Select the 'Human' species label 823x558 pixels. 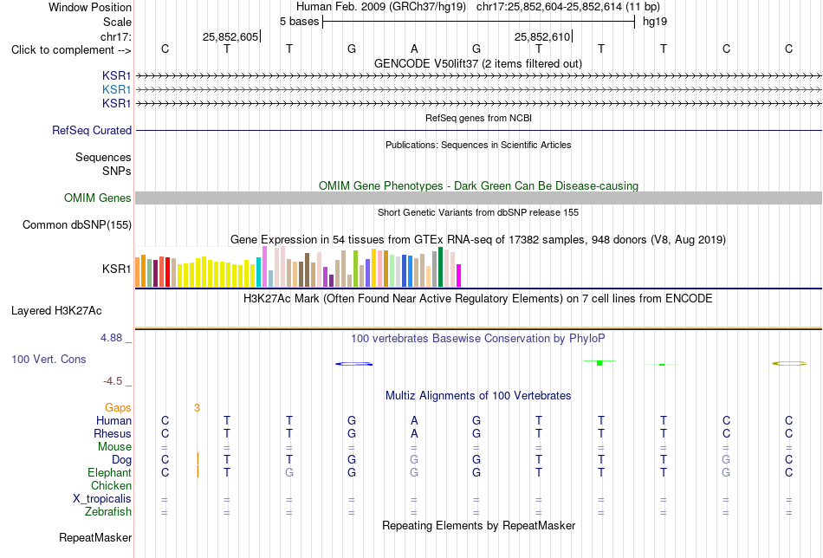[113, 420]
